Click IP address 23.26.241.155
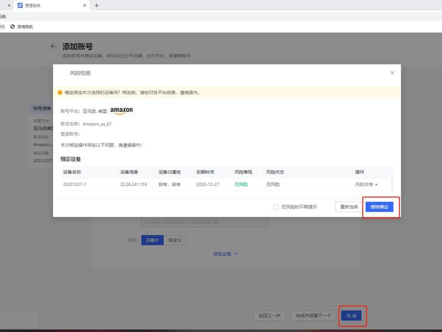This screenshot has width=442, height=332. [134, 184]
